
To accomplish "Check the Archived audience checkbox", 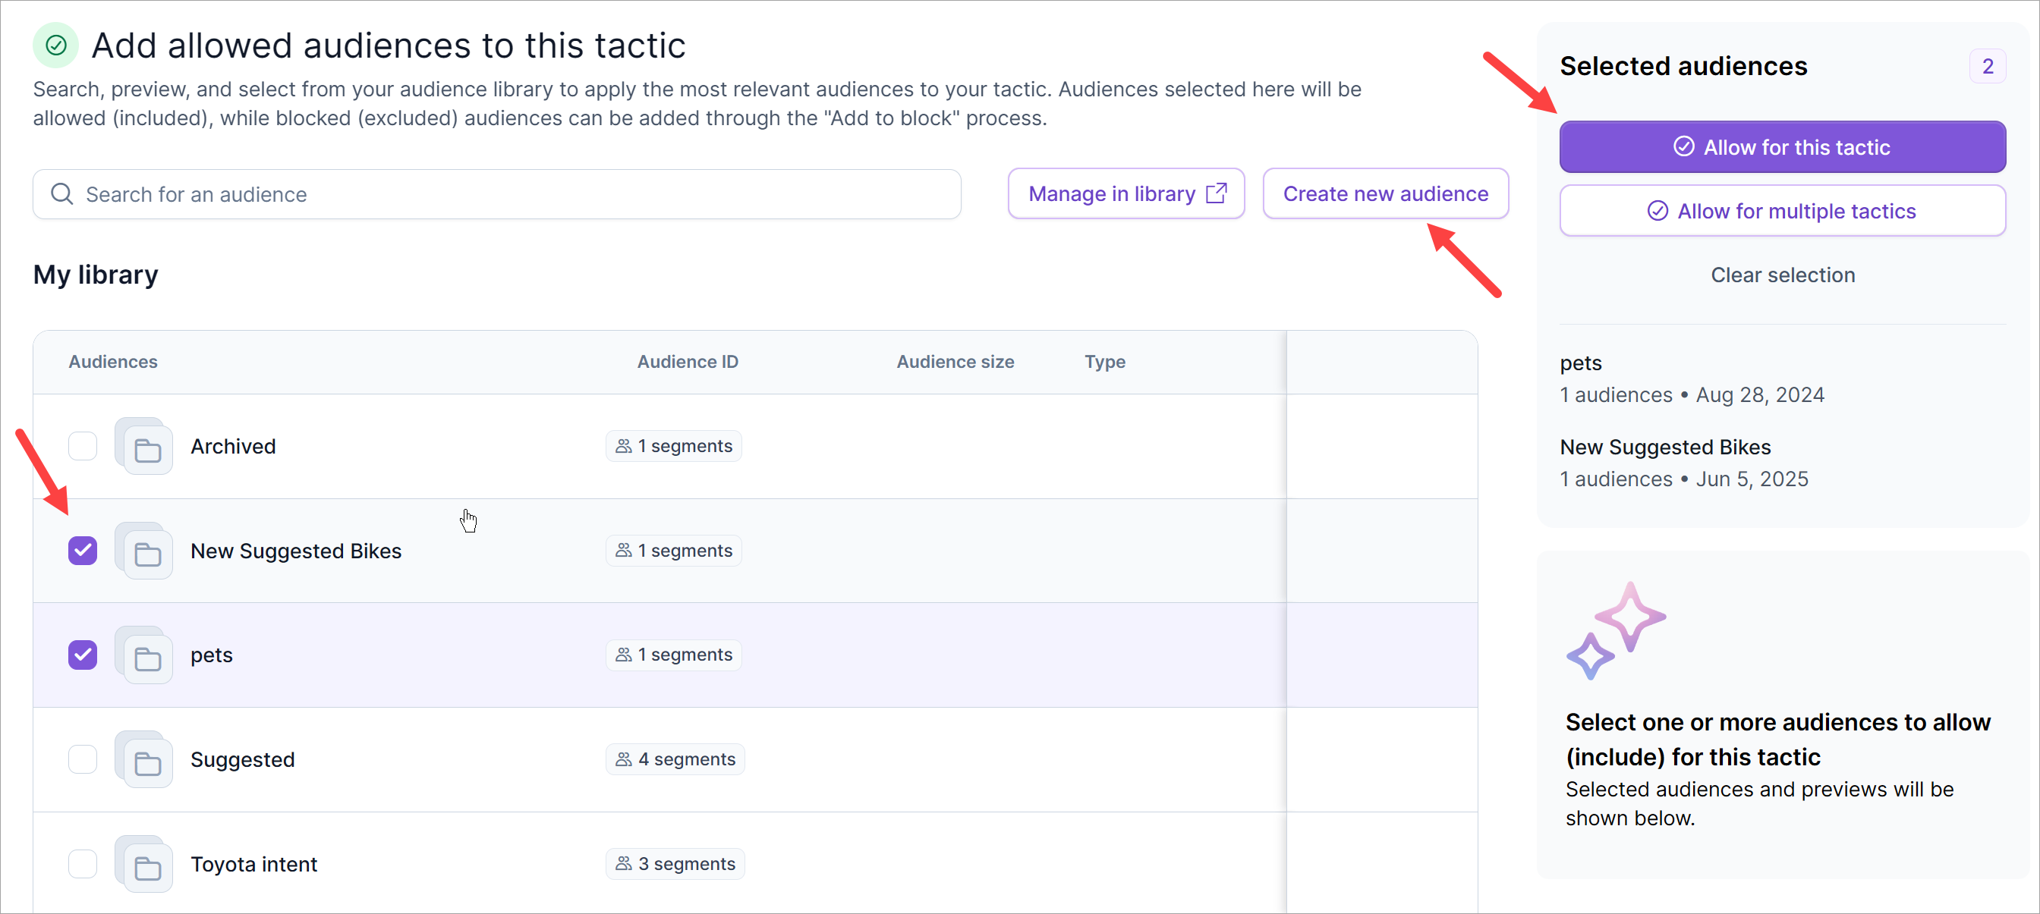I will tap(83, 446).
